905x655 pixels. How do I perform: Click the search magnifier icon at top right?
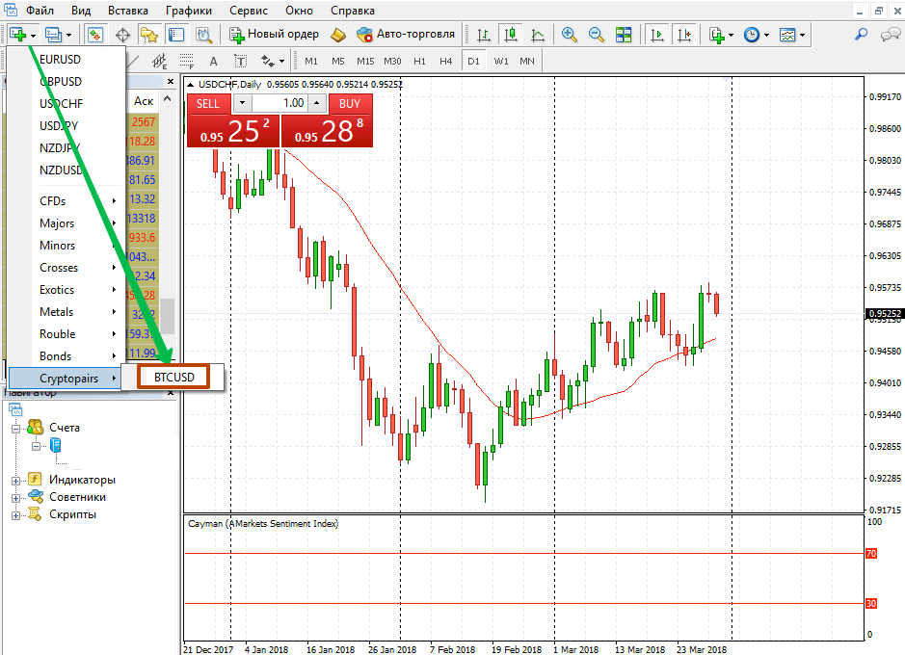coord(861,35)
